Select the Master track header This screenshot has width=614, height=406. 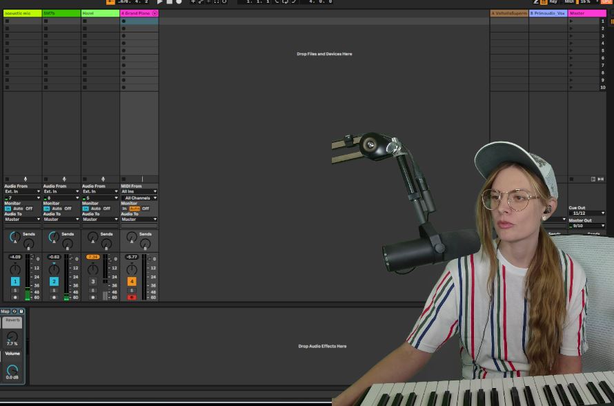pos(587,13)
